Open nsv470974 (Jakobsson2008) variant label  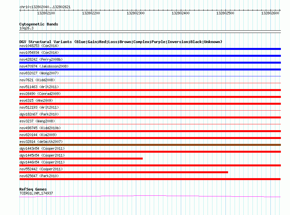[x=44, y=66]
